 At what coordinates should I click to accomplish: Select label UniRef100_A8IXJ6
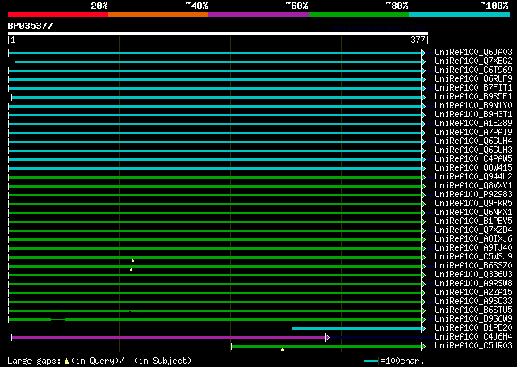[473, 239]
